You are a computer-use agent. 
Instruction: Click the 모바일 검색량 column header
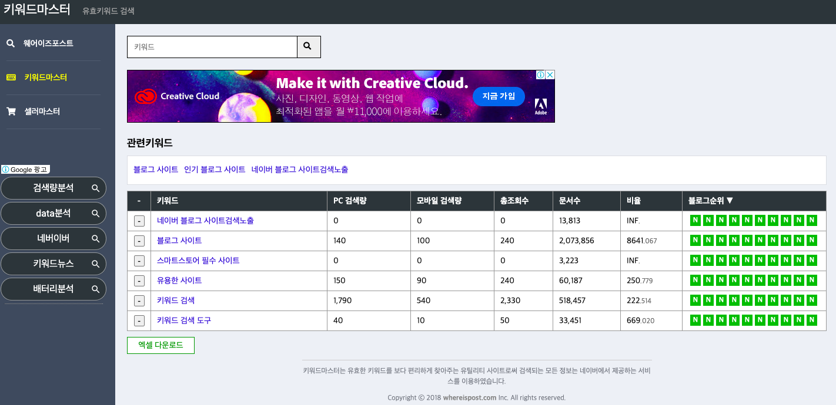pyautogui.click(x=452, y=201)
